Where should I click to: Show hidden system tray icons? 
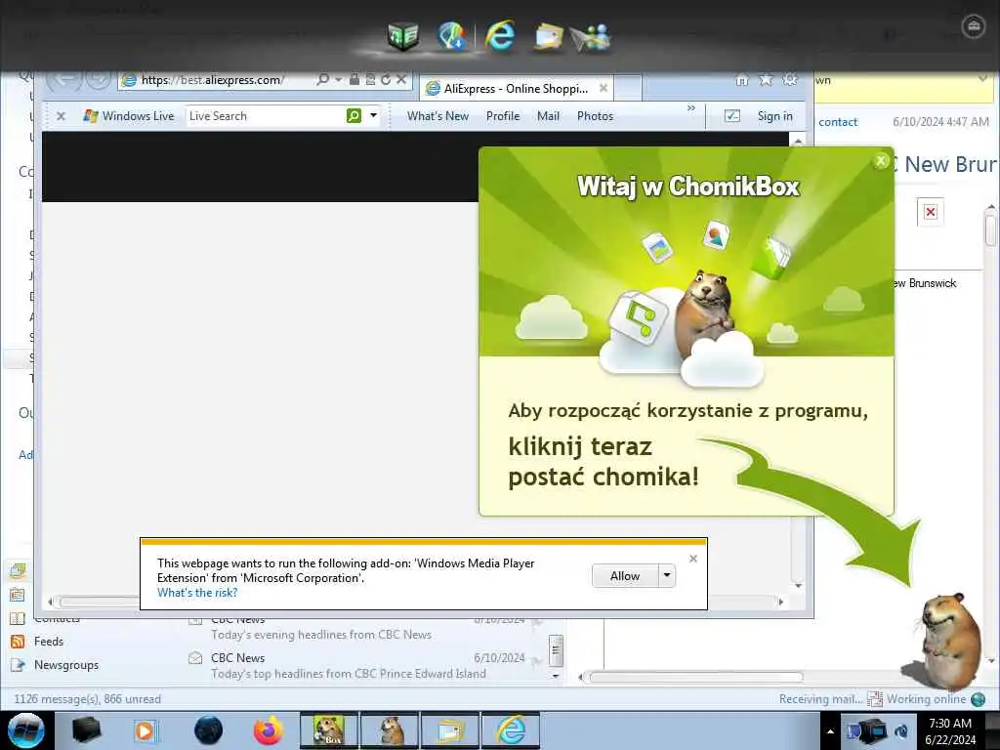tap(830, 731)
